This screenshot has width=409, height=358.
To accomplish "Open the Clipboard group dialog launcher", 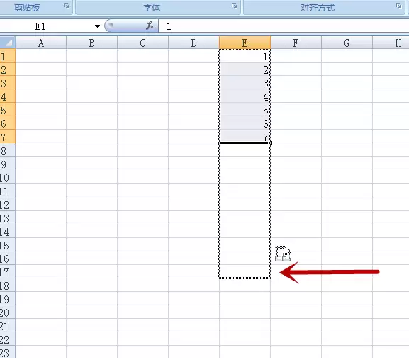I will click(67, 6).
